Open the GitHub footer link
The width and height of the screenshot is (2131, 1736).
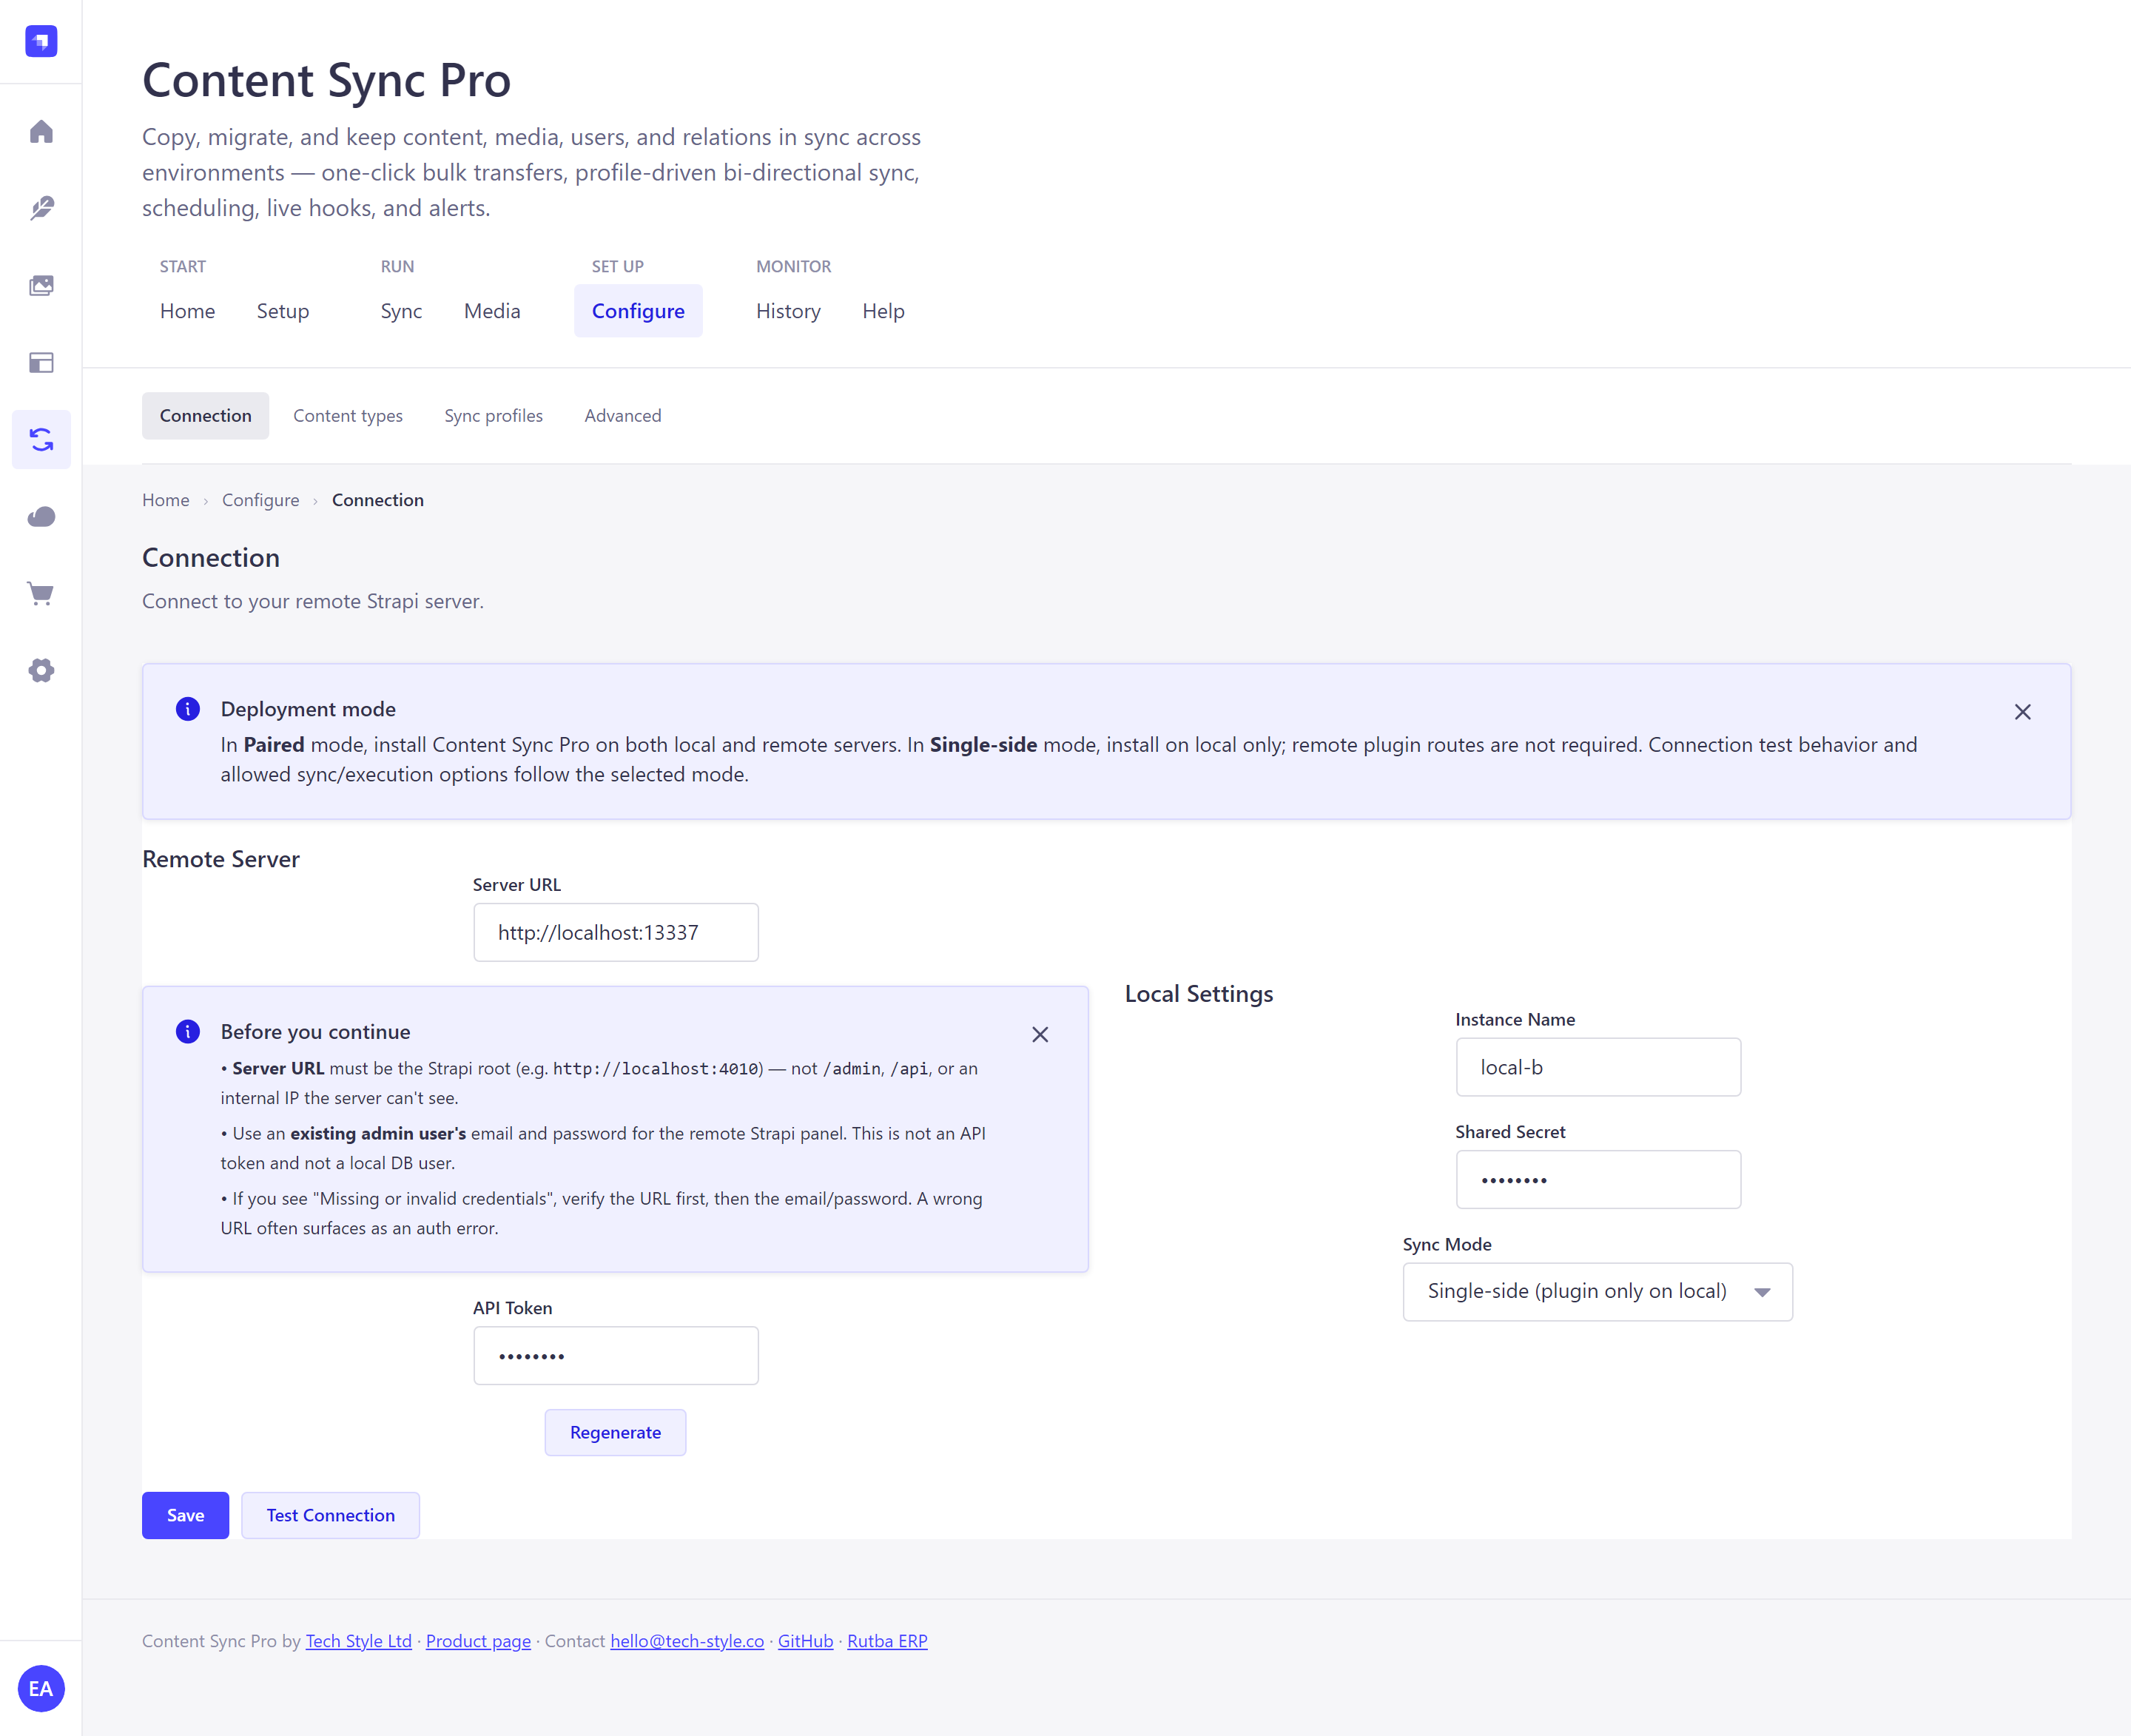tap(805, 1641)
